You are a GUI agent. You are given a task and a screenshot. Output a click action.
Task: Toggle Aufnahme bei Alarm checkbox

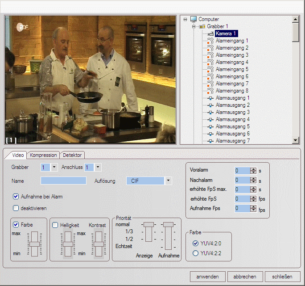point(16,196)
